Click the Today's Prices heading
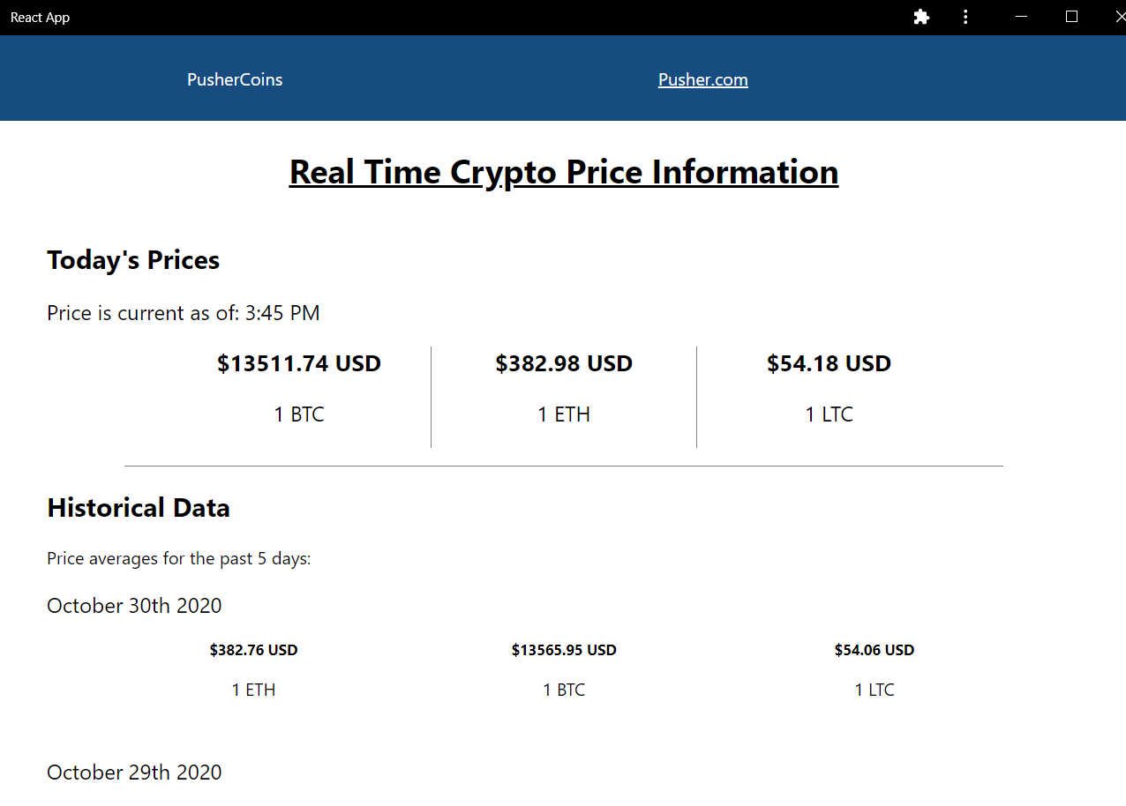Screen dimensions: 1126x806 [x=133, y=260]
